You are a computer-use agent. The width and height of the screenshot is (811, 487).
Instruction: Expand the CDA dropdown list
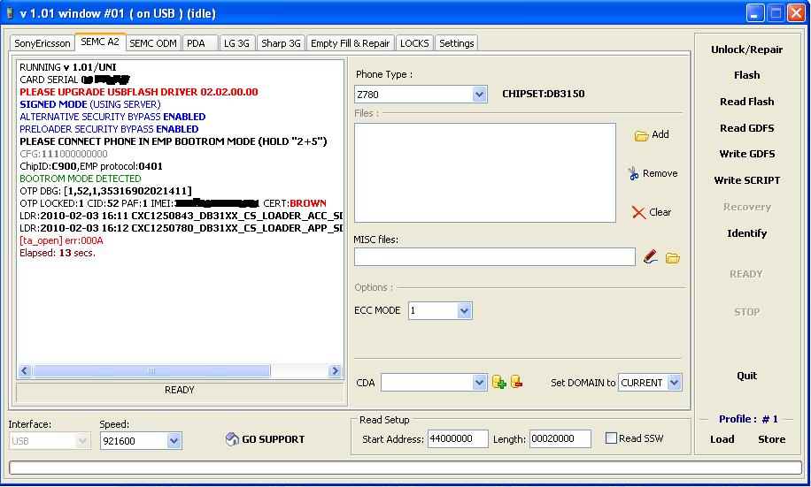coord(479,383)
